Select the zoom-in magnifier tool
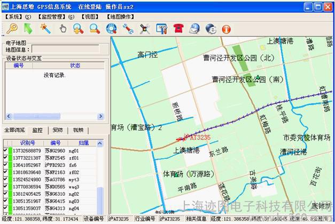 click(x=78, y=29)
